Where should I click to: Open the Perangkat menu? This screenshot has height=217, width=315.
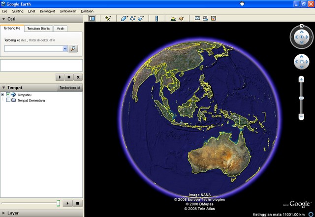click(47, 11)
